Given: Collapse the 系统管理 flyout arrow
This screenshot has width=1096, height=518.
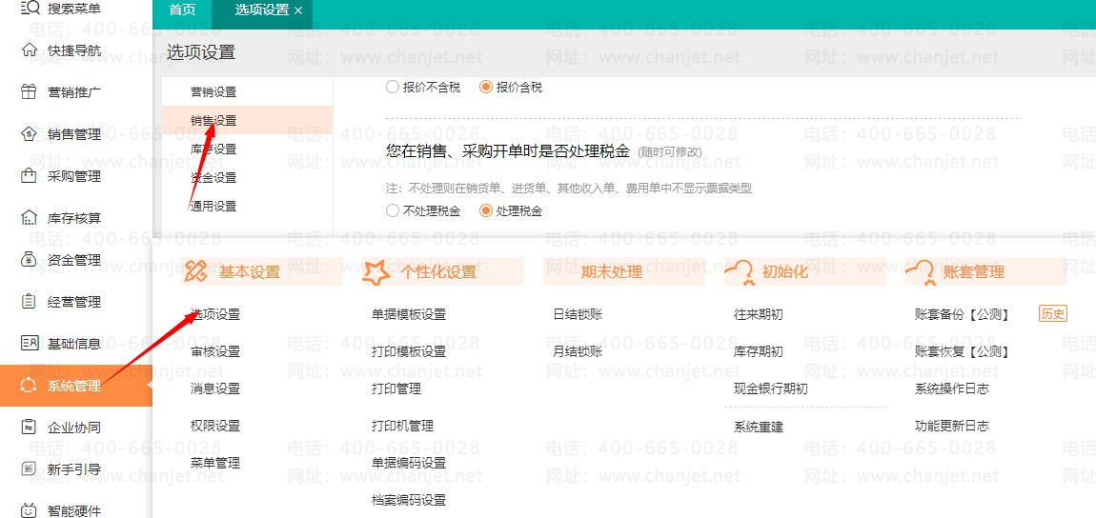Looking at the screenshot, I should [x=150, y=386].
